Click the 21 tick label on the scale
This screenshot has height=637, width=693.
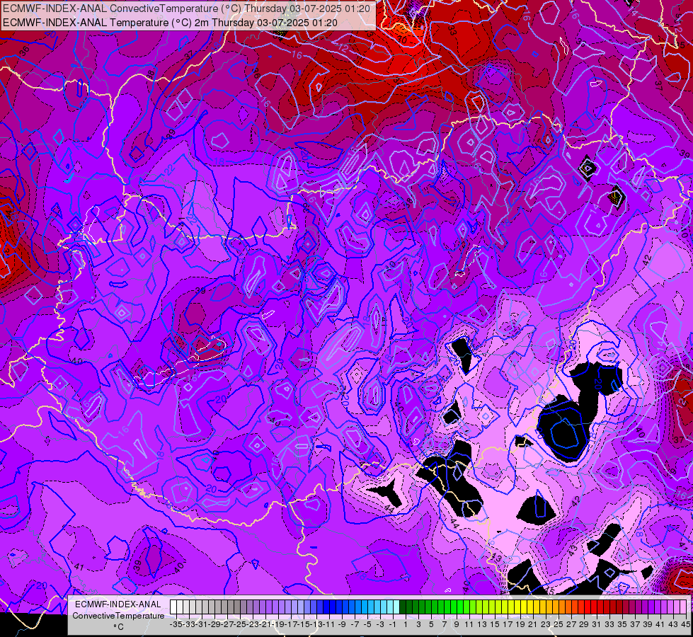pyautogui.click(x=532, y=624)
